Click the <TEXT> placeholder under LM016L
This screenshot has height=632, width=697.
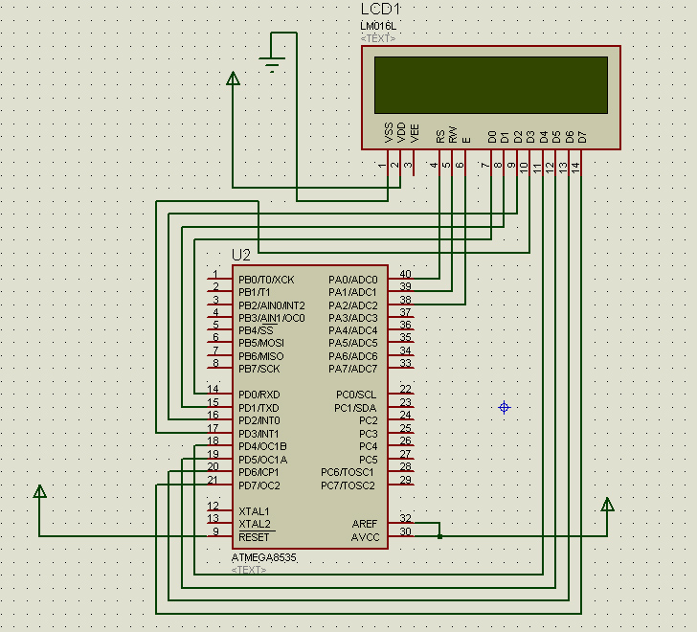coord(378,38)
